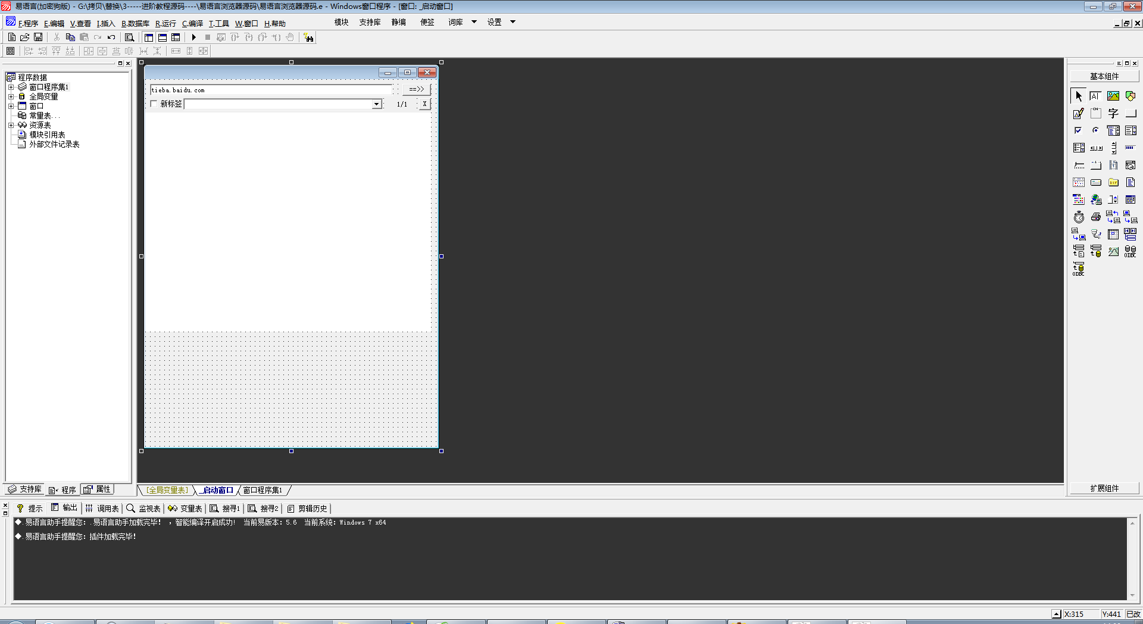This screenshot has width=1143, height=624.
Task: Click the binoculars help search icon
Action: 308,38
